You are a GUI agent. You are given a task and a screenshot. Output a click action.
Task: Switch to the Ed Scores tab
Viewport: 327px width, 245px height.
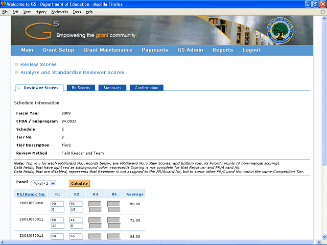click(81, 88)
